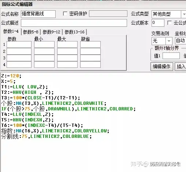The height and width of the screenshot is (172, 186).
Task: Click parameter row 2 最小 field
Action: pos(44,51)
